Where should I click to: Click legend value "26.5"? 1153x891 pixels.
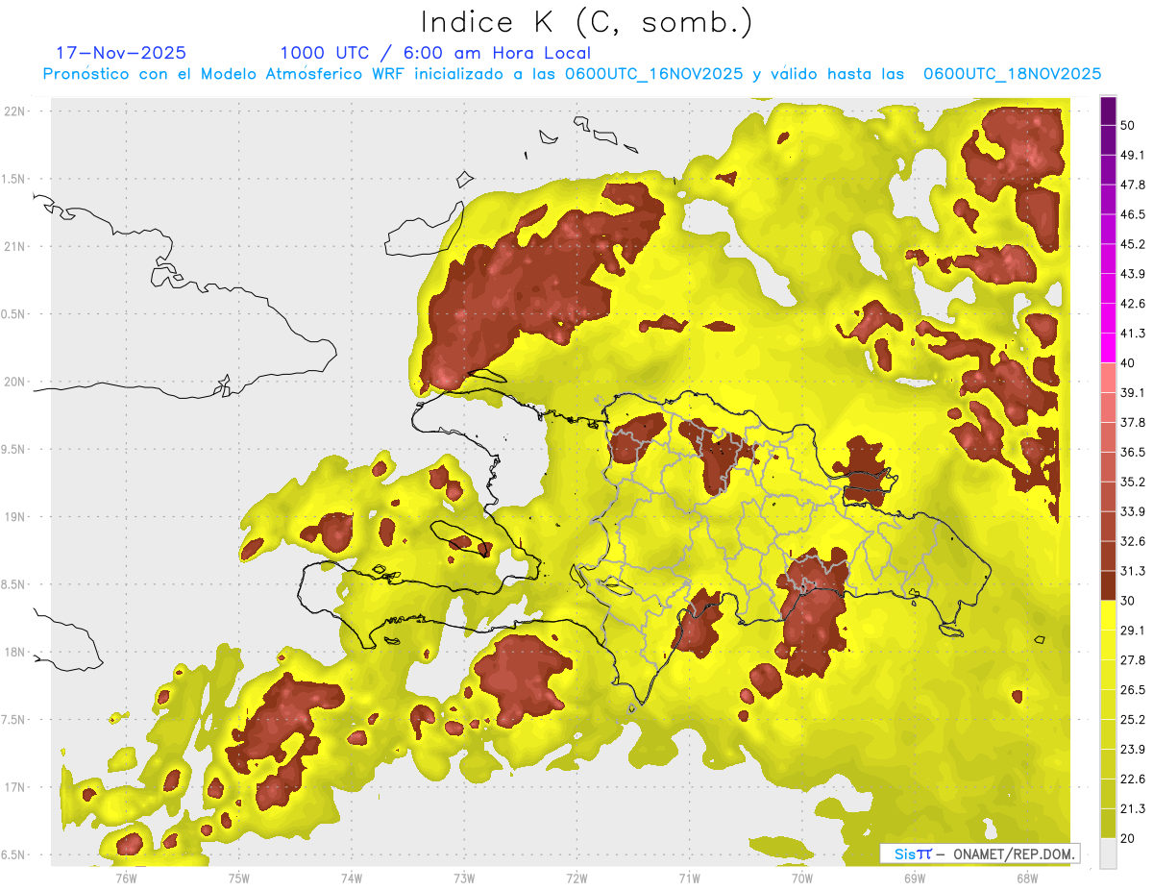click(1133, 689)
